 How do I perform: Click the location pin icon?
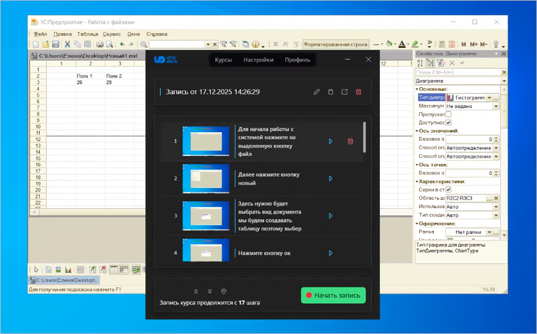pyautogui.click(x=223, y=291)
